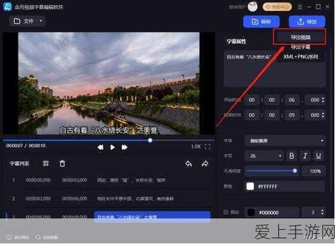Viewport: 335px width, 244px height.
Task: Click the blue 导出 button
Action: tap(307, 22)
